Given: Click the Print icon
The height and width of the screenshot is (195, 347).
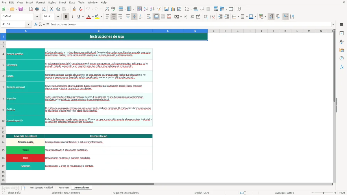Looking at the screenshot, I should click(x=37, y=9).
